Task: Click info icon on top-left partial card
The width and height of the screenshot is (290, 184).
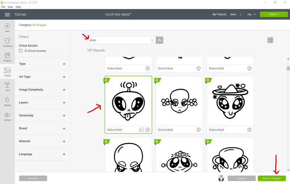Action: pos(148,68)
